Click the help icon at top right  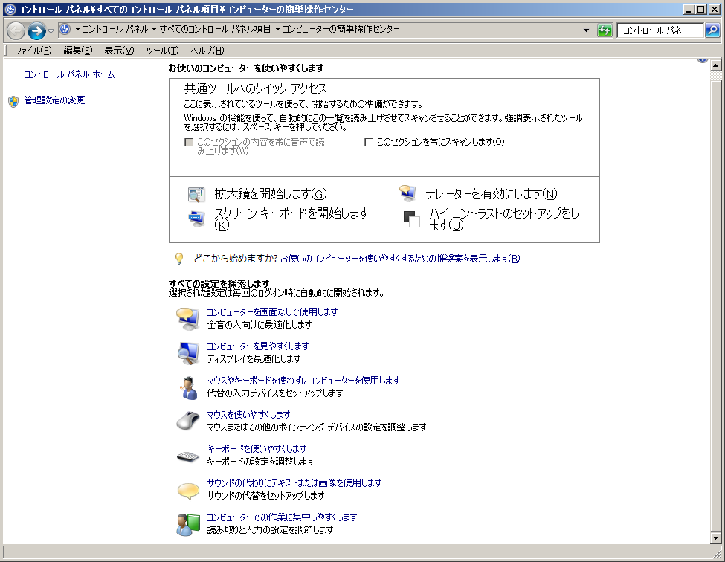tap(702, 59)
